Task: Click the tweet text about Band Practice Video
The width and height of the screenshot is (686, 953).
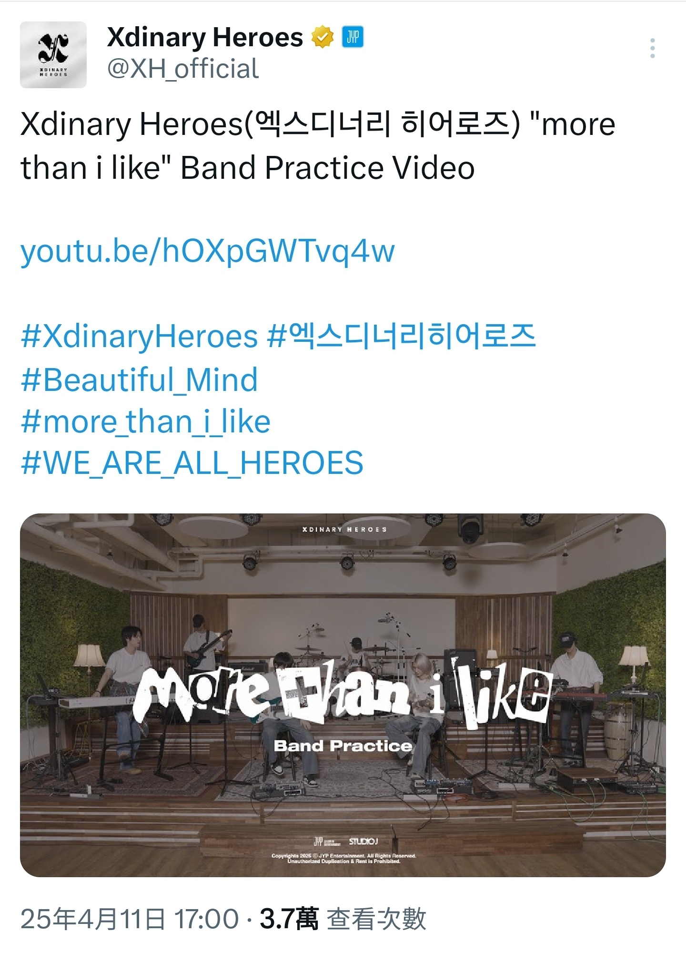Action: 318,146
